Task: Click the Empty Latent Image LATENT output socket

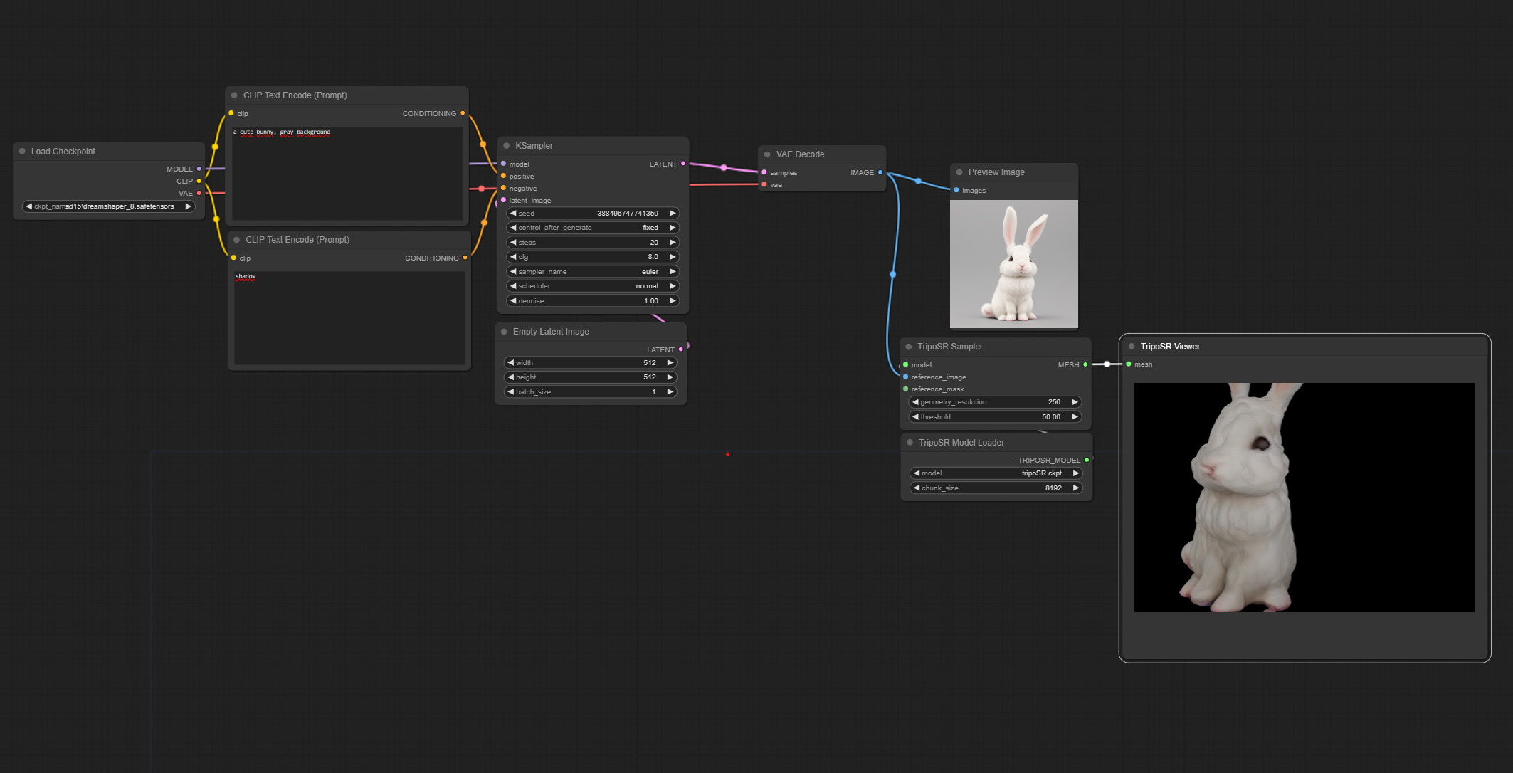Action: [x=681, y=349]
